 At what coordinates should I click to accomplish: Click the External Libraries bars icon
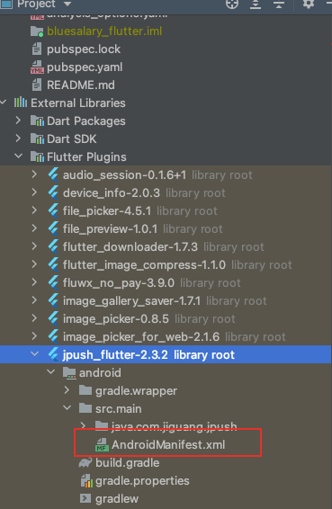[x=21, y=103]
